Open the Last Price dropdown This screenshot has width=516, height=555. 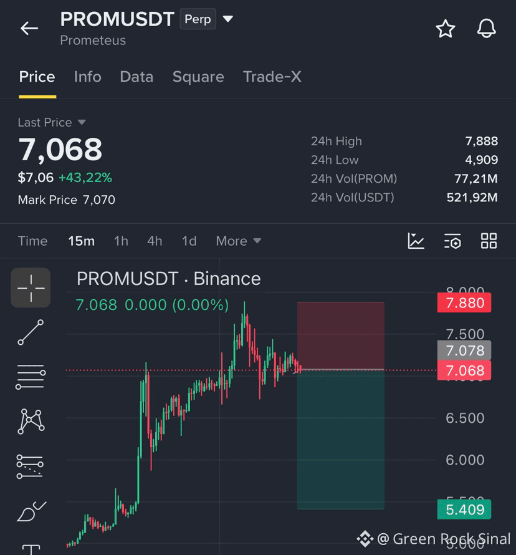pyautogui.click(x=52, y=122)
